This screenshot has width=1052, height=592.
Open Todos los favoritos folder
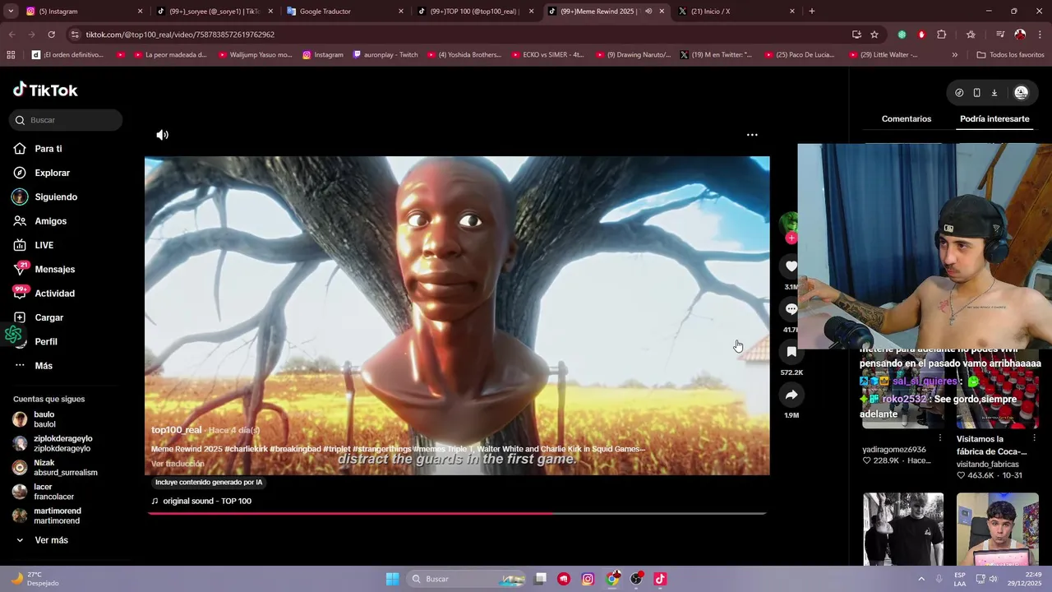point(1010,55)
